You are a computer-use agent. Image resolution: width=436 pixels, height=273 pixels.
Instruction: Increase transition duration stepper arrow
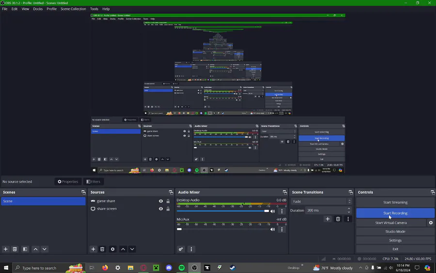click(x=349, y=209)
